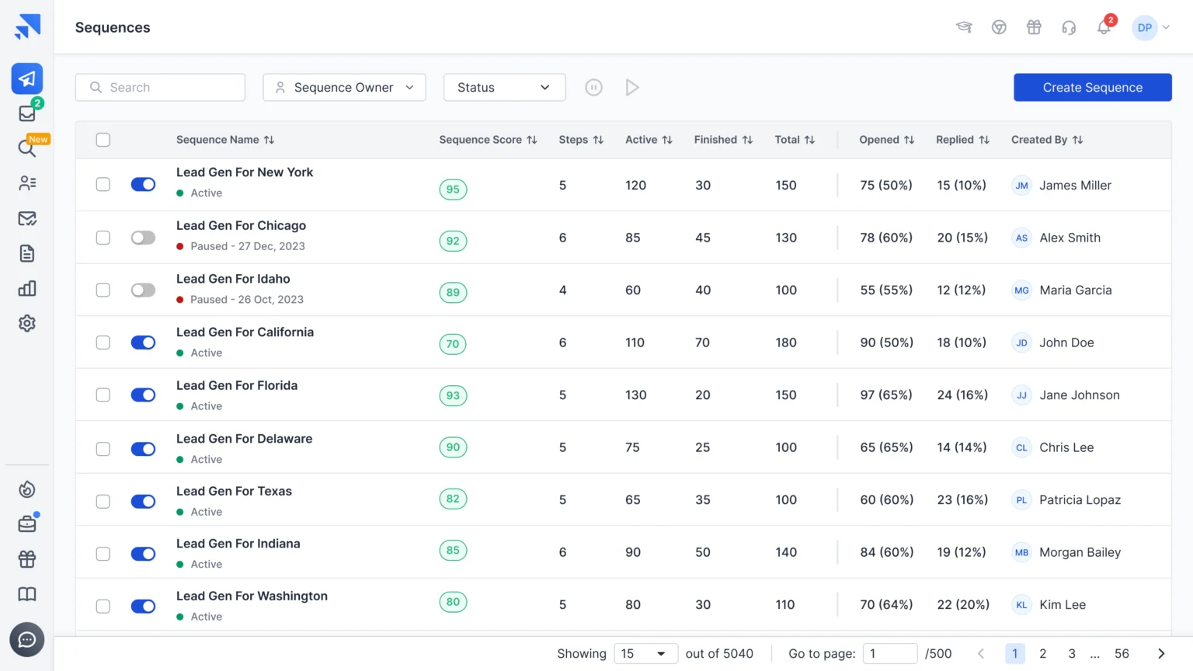Open the rows-per-page dropdown showing 15
This screenshot has height=671, width=1193.
(645, 654)
